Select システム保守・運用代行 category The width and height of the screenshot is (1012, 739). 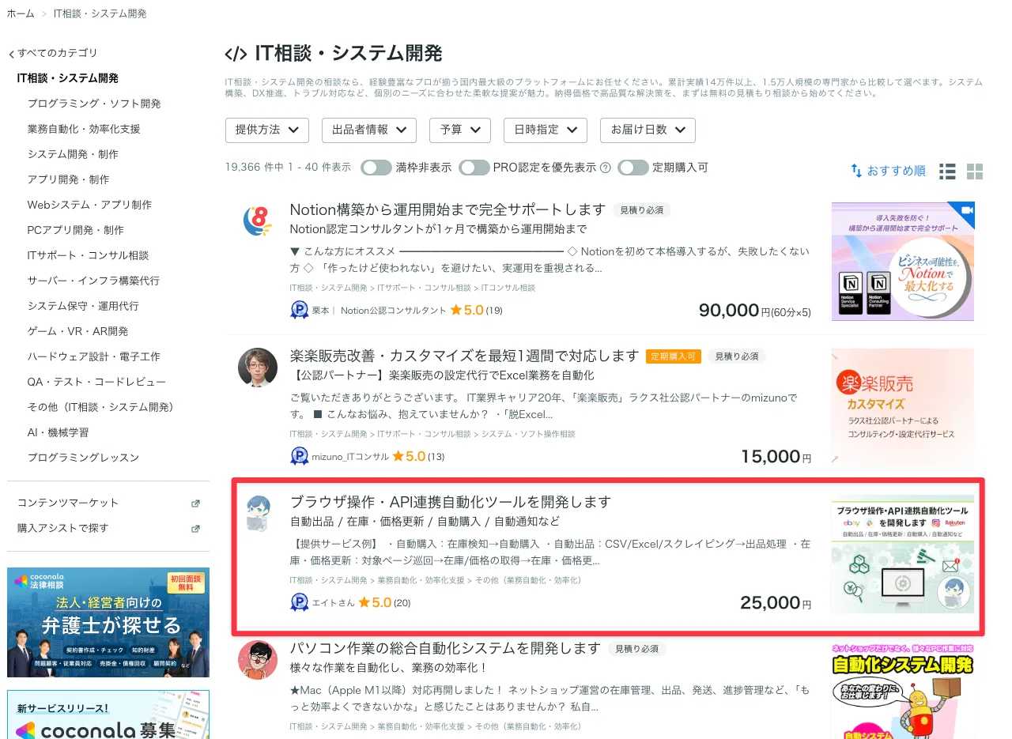(x=83, y=306)
